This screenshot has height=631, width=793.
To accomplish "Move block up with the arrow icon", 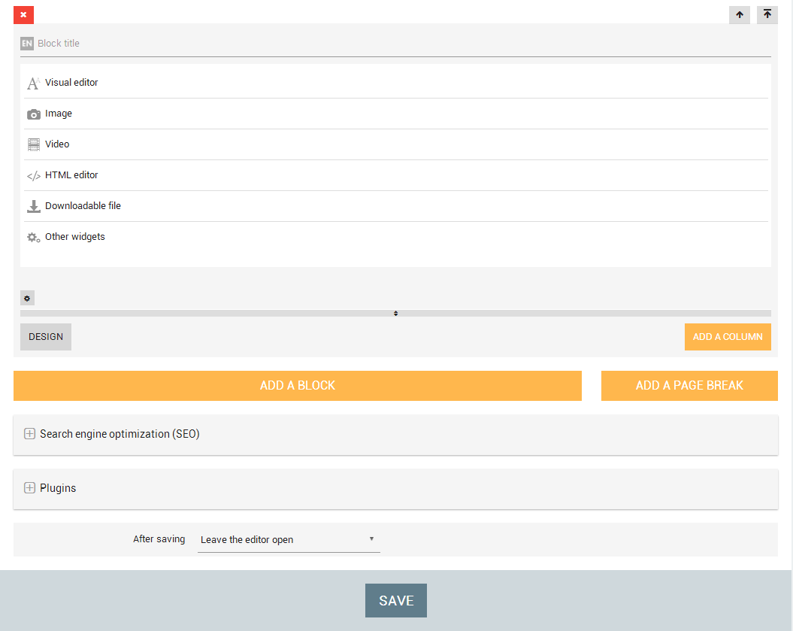I will point(740,14).
